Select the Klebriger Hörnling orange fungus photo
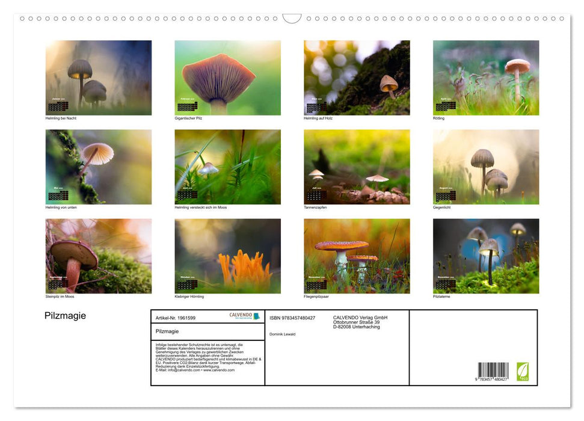584x421 pixels. point(227,256)
